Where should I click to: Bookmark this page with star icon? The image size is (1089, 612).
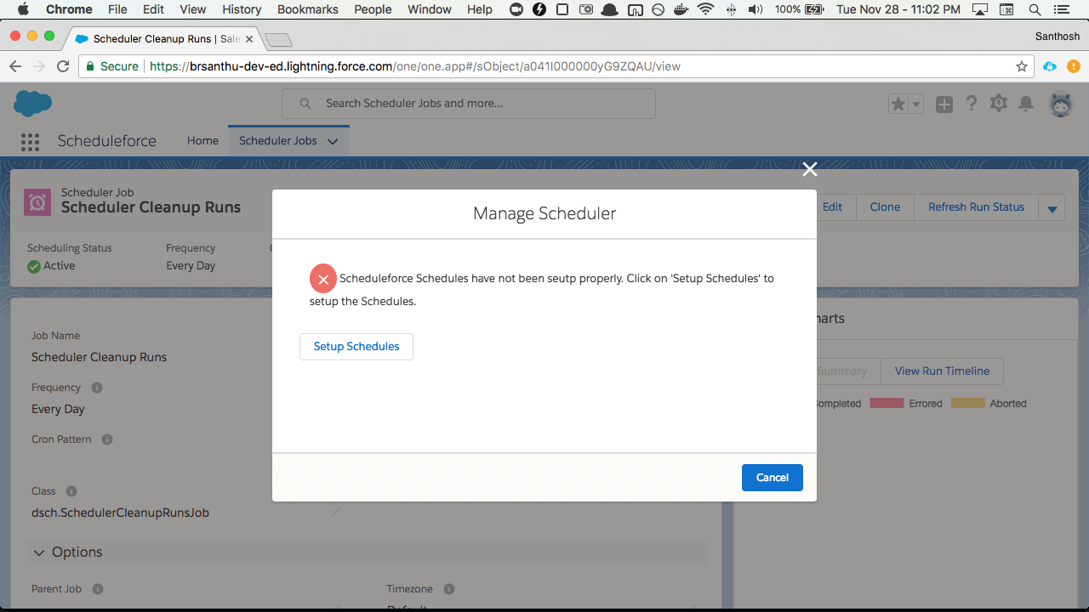(1022, 66)
